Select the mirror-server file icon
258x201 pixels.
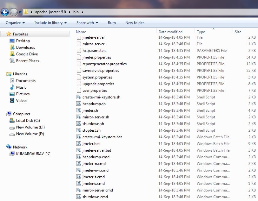(79, 44)
